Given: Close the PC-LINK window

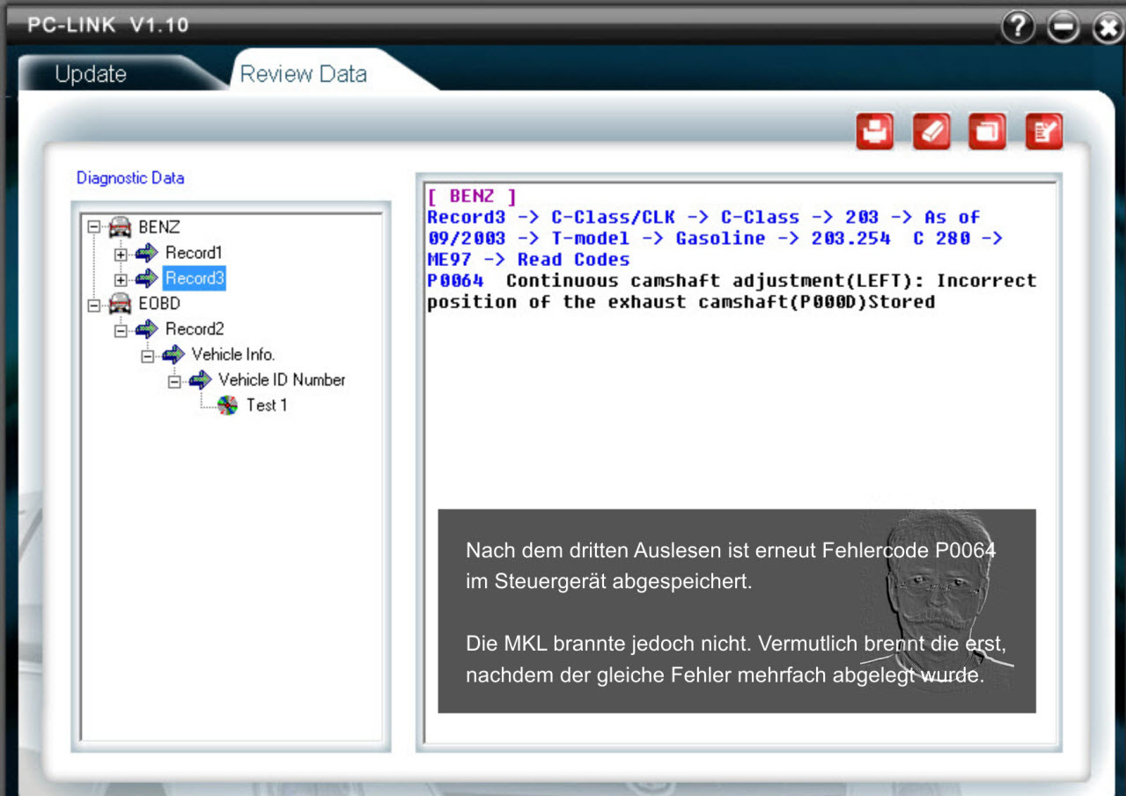Looking at the screenshot, I should [1108, 29].
